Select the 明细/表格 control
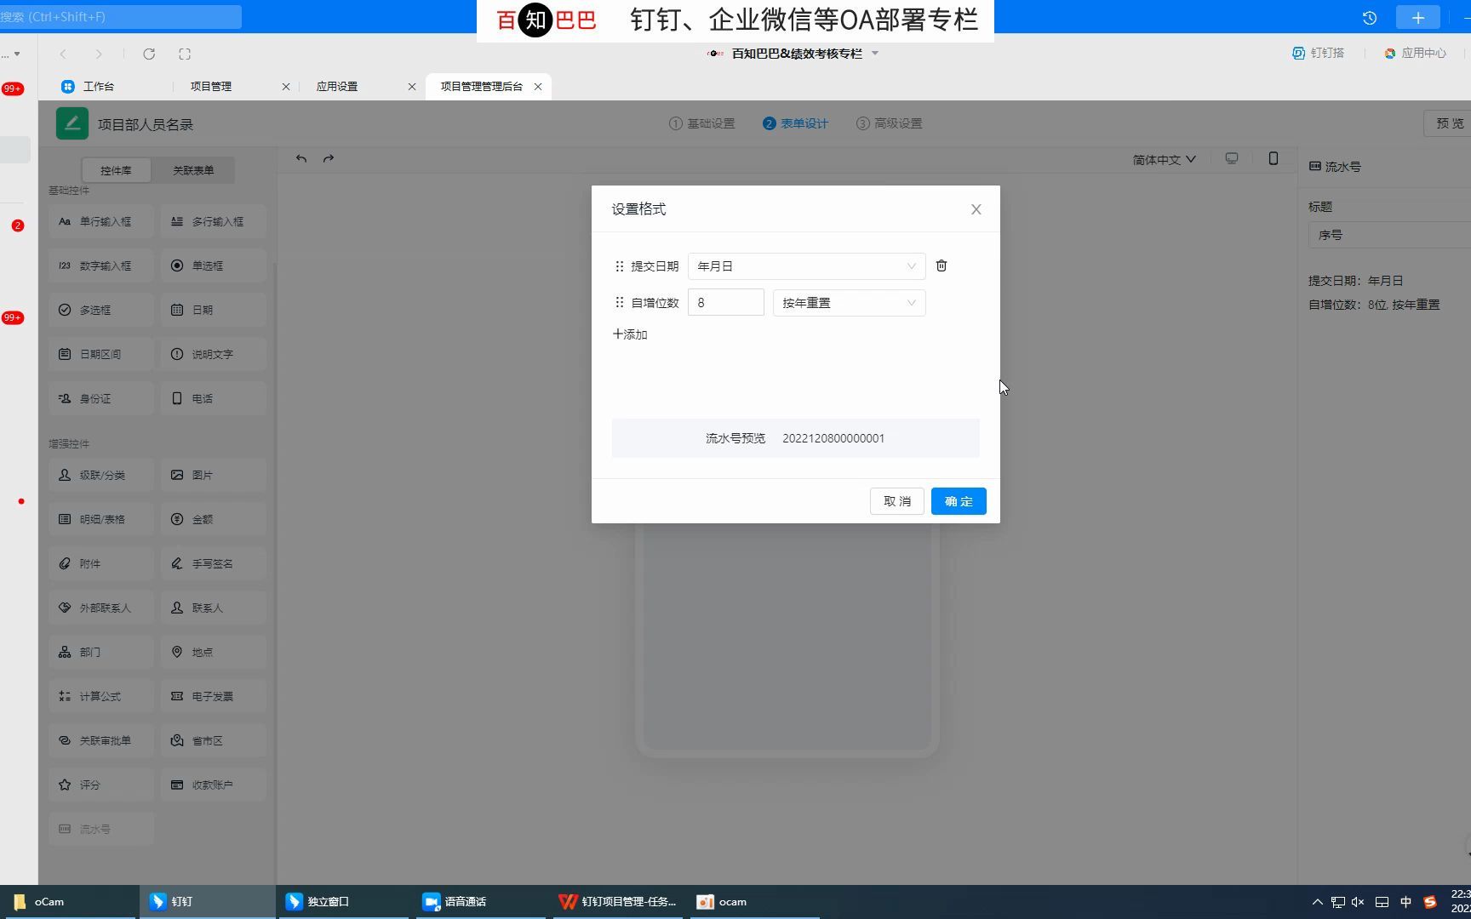The image size is (1471, 919). tap(101, 519)
